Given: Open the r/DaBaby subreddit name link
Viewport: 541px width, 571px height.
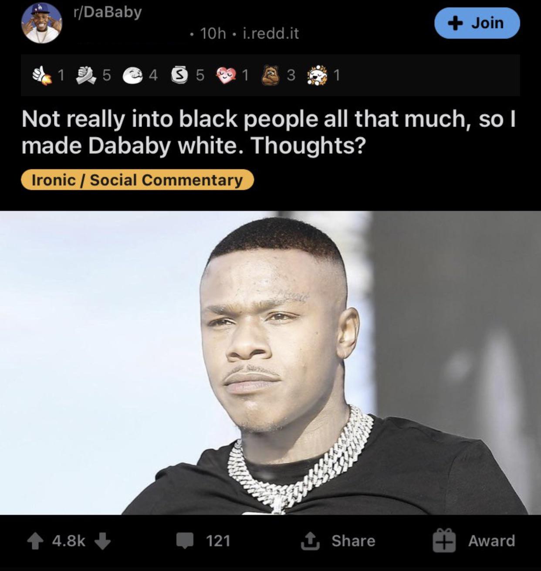Looking at the screenshot, I should coord(108,12).
